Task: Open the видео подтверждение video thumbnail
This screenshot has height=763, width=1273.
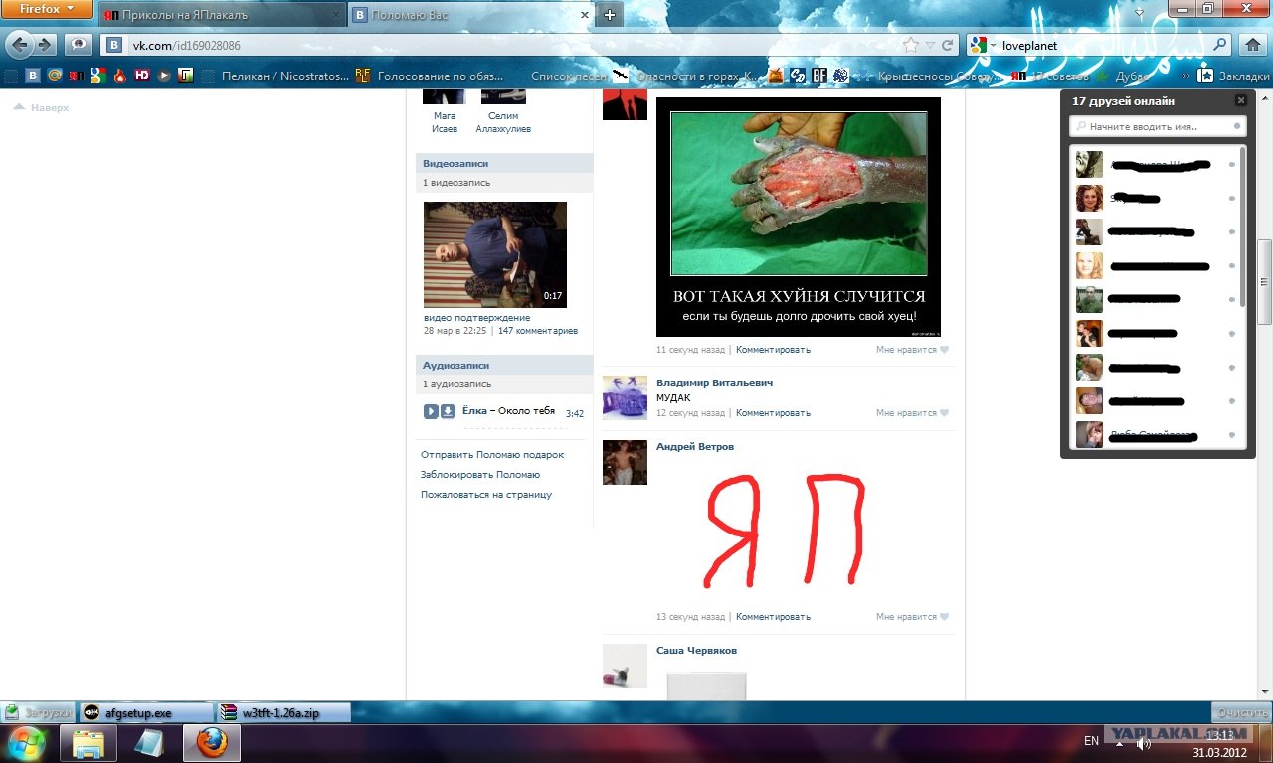Action: tap(495, 254)
